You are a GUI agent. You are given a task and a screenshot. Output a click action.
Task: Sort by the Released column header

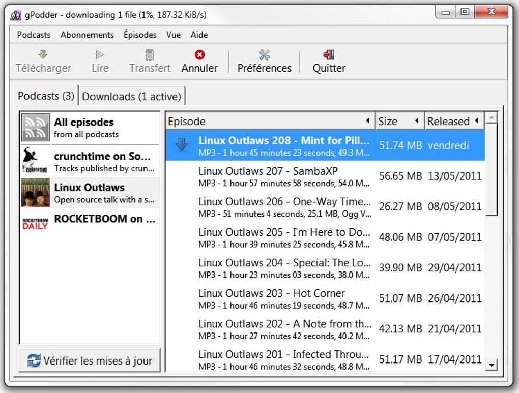[x=454, y=121]
